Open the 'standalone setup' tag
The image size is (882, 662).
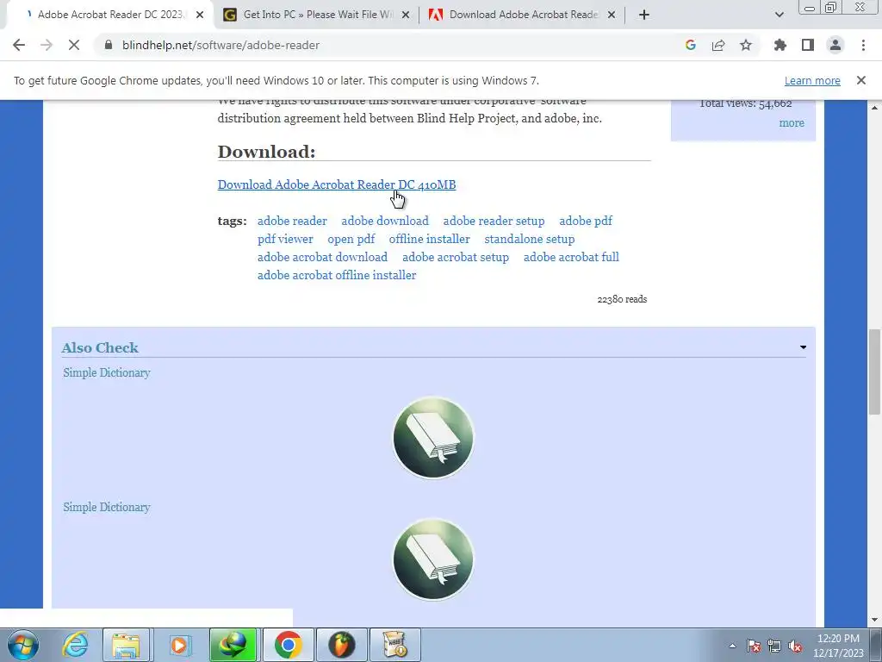(530, 239)
